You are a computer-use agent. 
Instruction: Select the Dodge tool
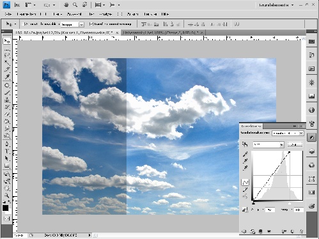pyautogui.click(x=7, y=135)
